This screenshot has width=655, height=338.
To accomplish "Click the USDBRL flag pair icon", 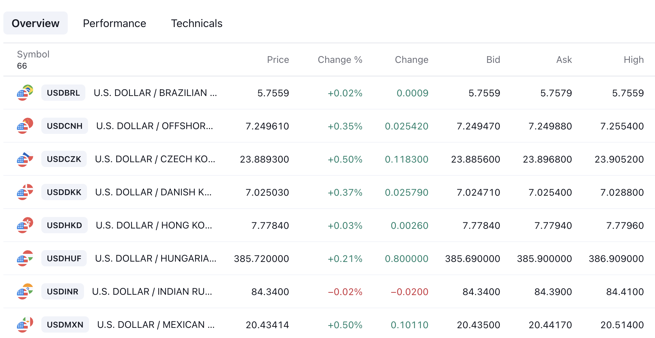I will pyautogui.click(x=25, y=93).
